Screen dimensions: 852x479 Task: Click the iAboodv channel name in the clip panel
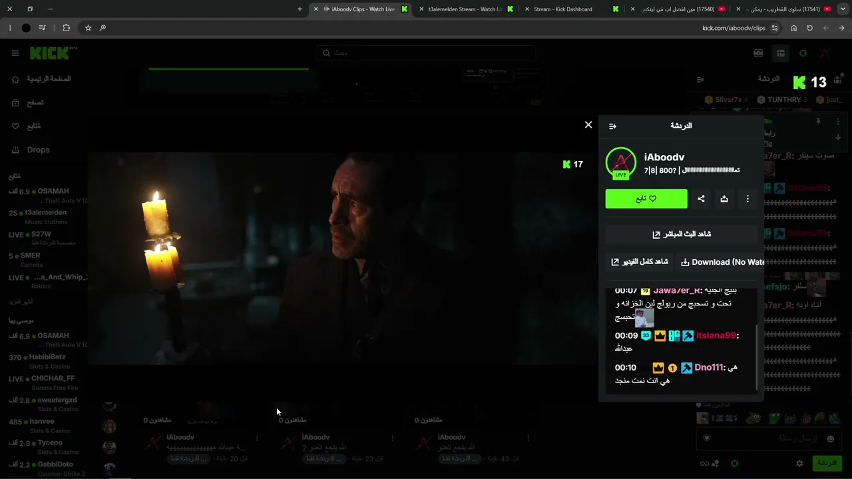664,157
